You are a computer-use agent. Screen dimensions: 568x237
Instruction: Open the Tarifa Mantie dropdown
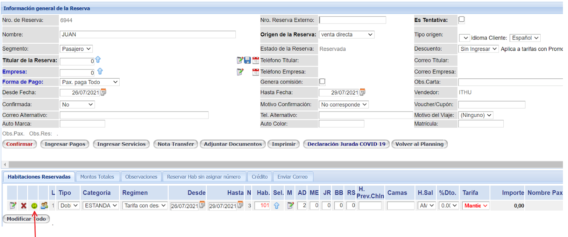(x=476, y=206)
